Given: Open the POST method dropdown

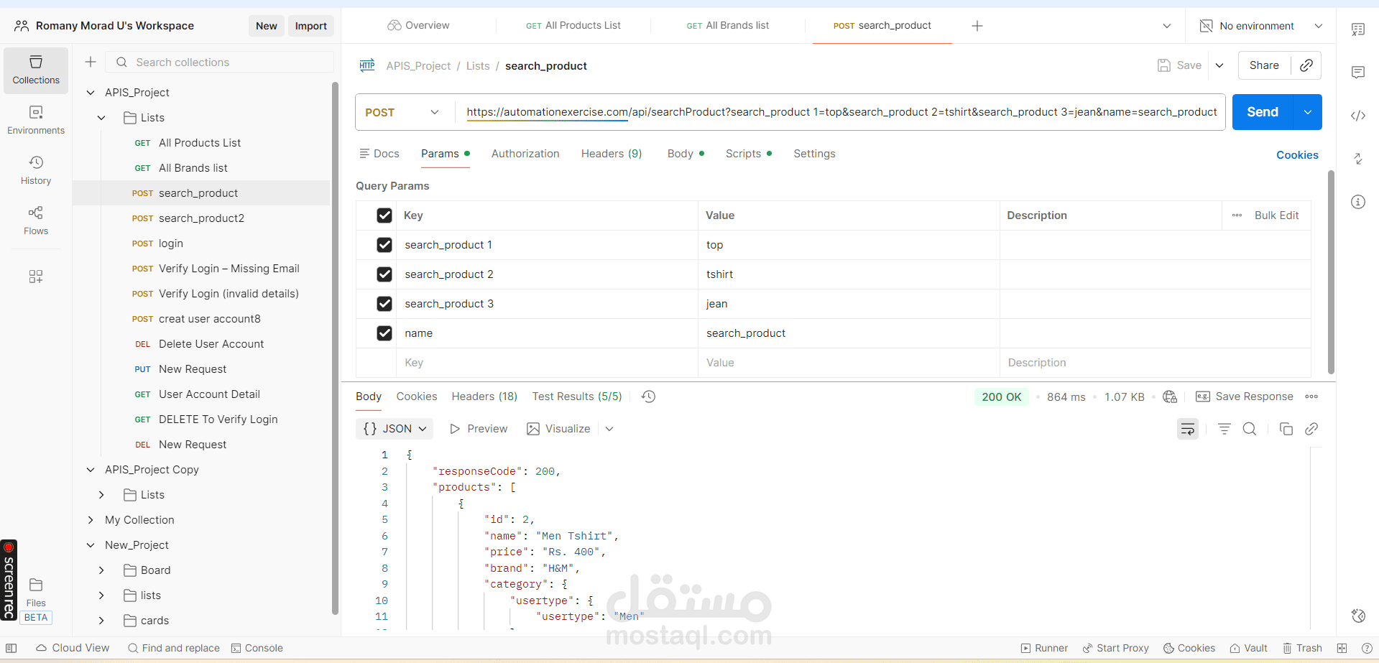Looking at the screenshot, I should pyautogui.click(x=402, y=112).
